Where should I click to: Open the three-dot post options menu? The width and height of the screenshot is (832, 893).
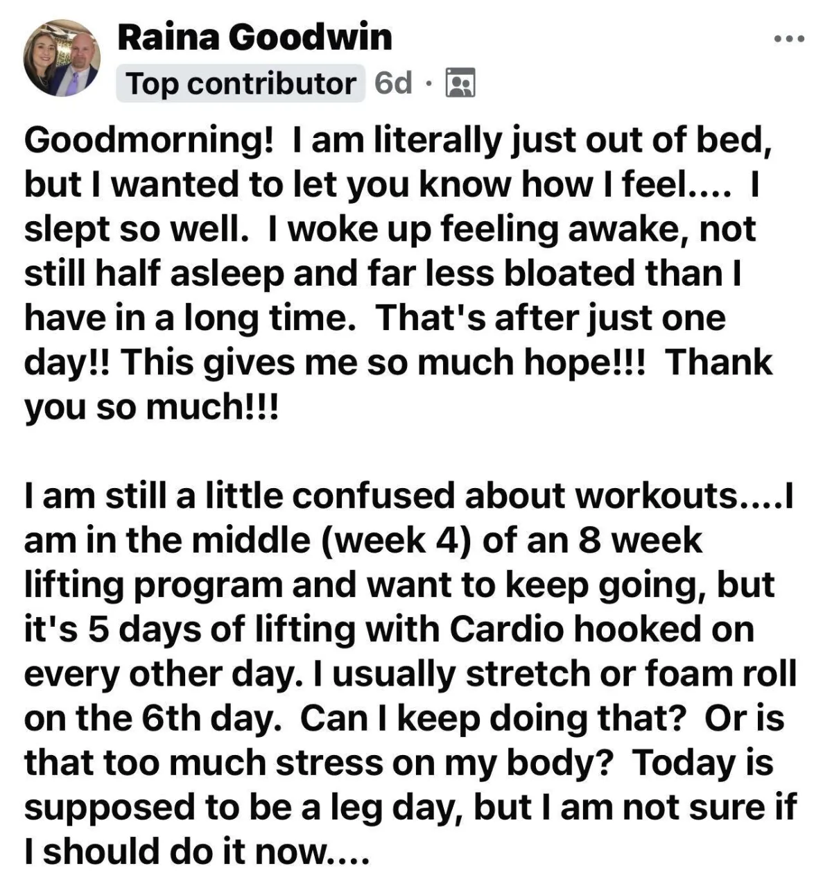coord(789,39)
